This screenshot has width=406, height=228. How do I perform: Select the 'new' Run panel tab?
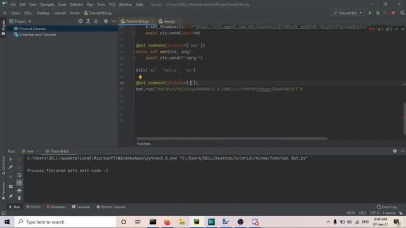click(x=30, y=151)
